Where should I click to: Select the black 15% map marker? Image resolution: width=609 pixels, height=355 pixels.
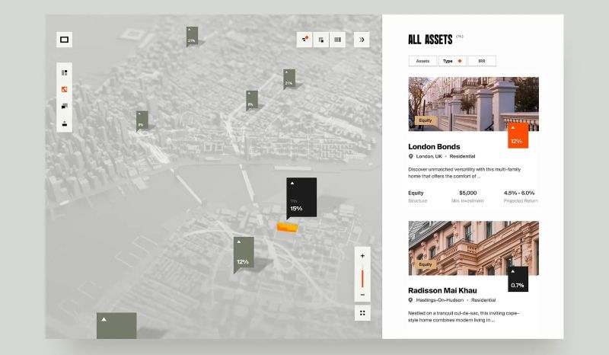pyautogui.click(x=301, y=197)
